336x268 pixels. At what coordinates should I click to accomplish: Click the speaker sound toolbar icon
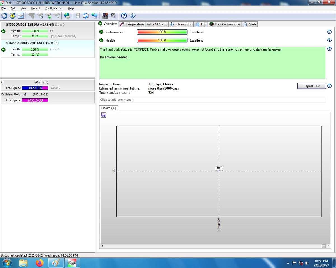click(x=113, y=16)
